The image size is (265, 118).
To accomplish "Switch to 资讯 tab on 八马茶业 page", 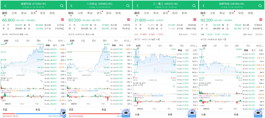I will pyautogui.click(x=99, y=13).
